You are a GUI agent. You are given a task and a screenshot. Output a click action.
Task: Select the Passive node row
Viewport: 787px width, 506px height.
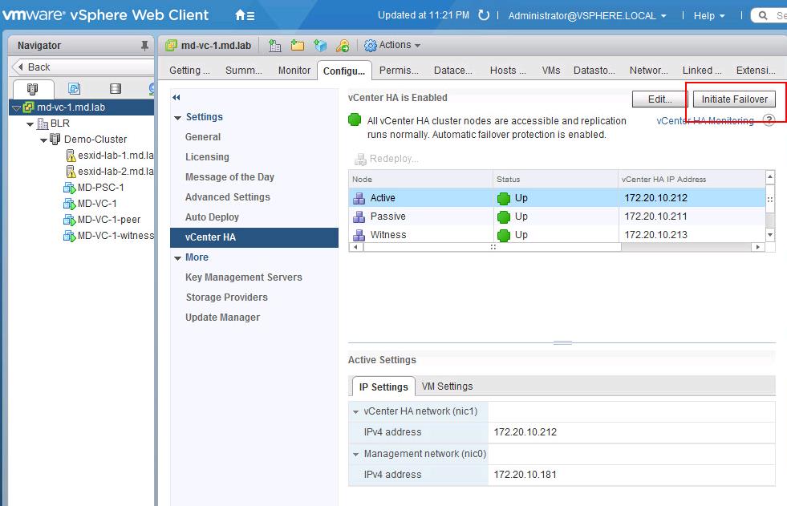coord(557,217)
